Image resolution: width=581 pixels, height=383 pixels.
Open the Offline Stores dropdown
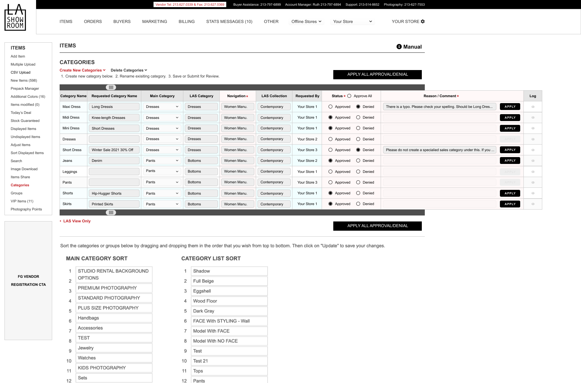click(306, 21)
